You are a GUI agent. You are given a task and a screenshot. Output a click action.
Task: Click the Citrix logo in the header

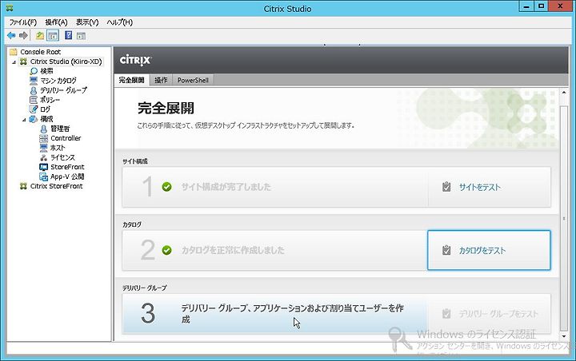(135, 60)
